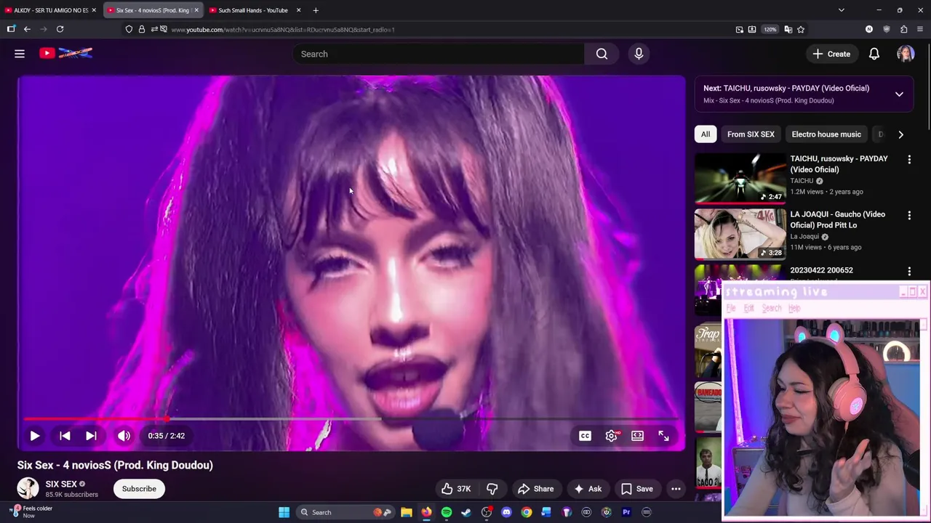Dislike the Six Sex video
The height and width of the screenshot is (523, 931).
[x=492, y=489]
